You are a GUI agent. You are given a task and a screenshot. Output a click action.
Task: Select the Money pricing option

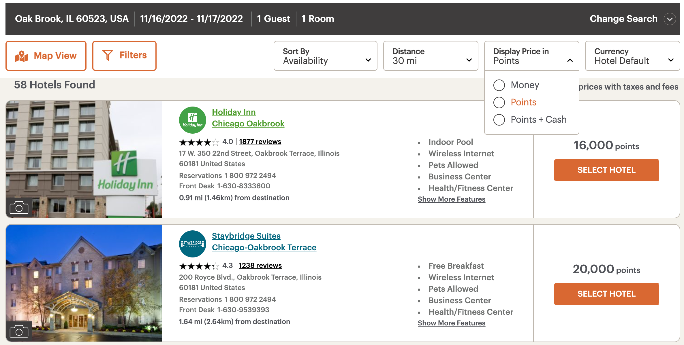click(499, 85)
